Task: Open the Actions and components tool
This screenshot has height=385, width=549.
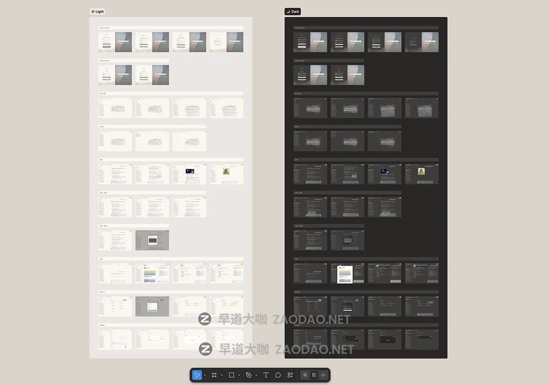Action: (290, 375)
